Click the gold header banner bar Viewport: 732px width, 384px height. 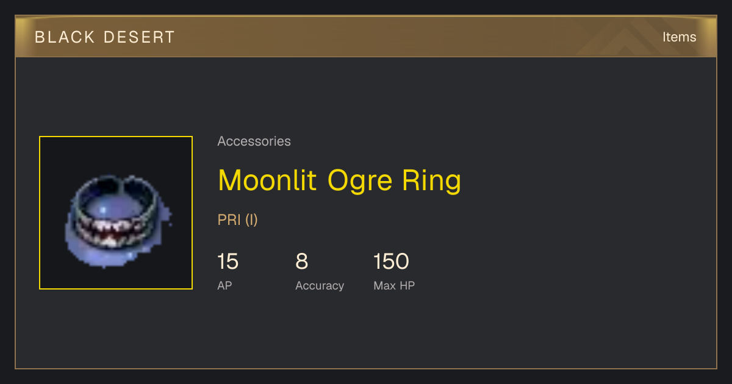(x=366, y=37)
